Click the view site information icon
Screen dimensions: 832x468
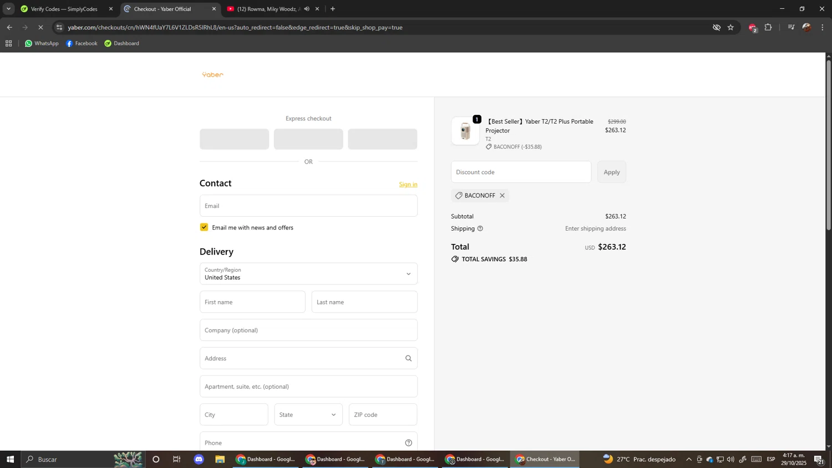coord(59,27)
